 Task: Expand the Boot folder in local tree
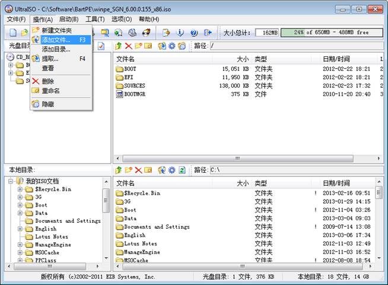pyautogui.click(x=20, y=205)
